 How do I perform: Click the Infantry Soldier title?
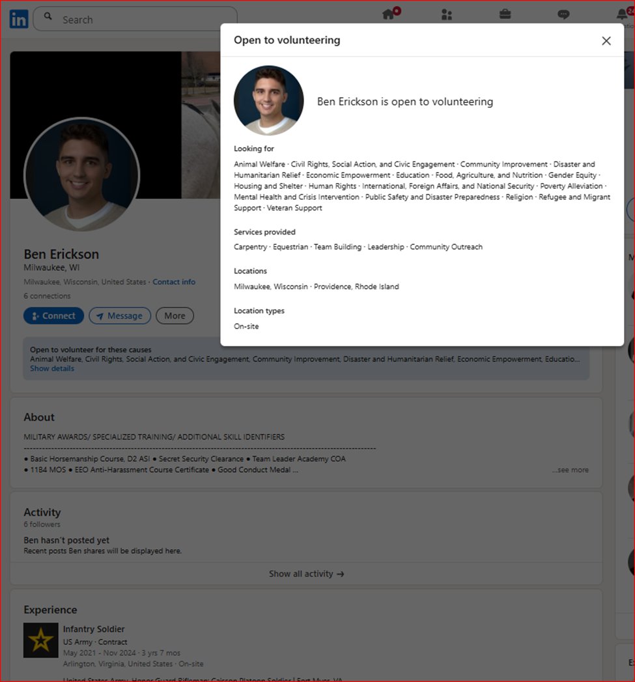(x=94, y=629)
